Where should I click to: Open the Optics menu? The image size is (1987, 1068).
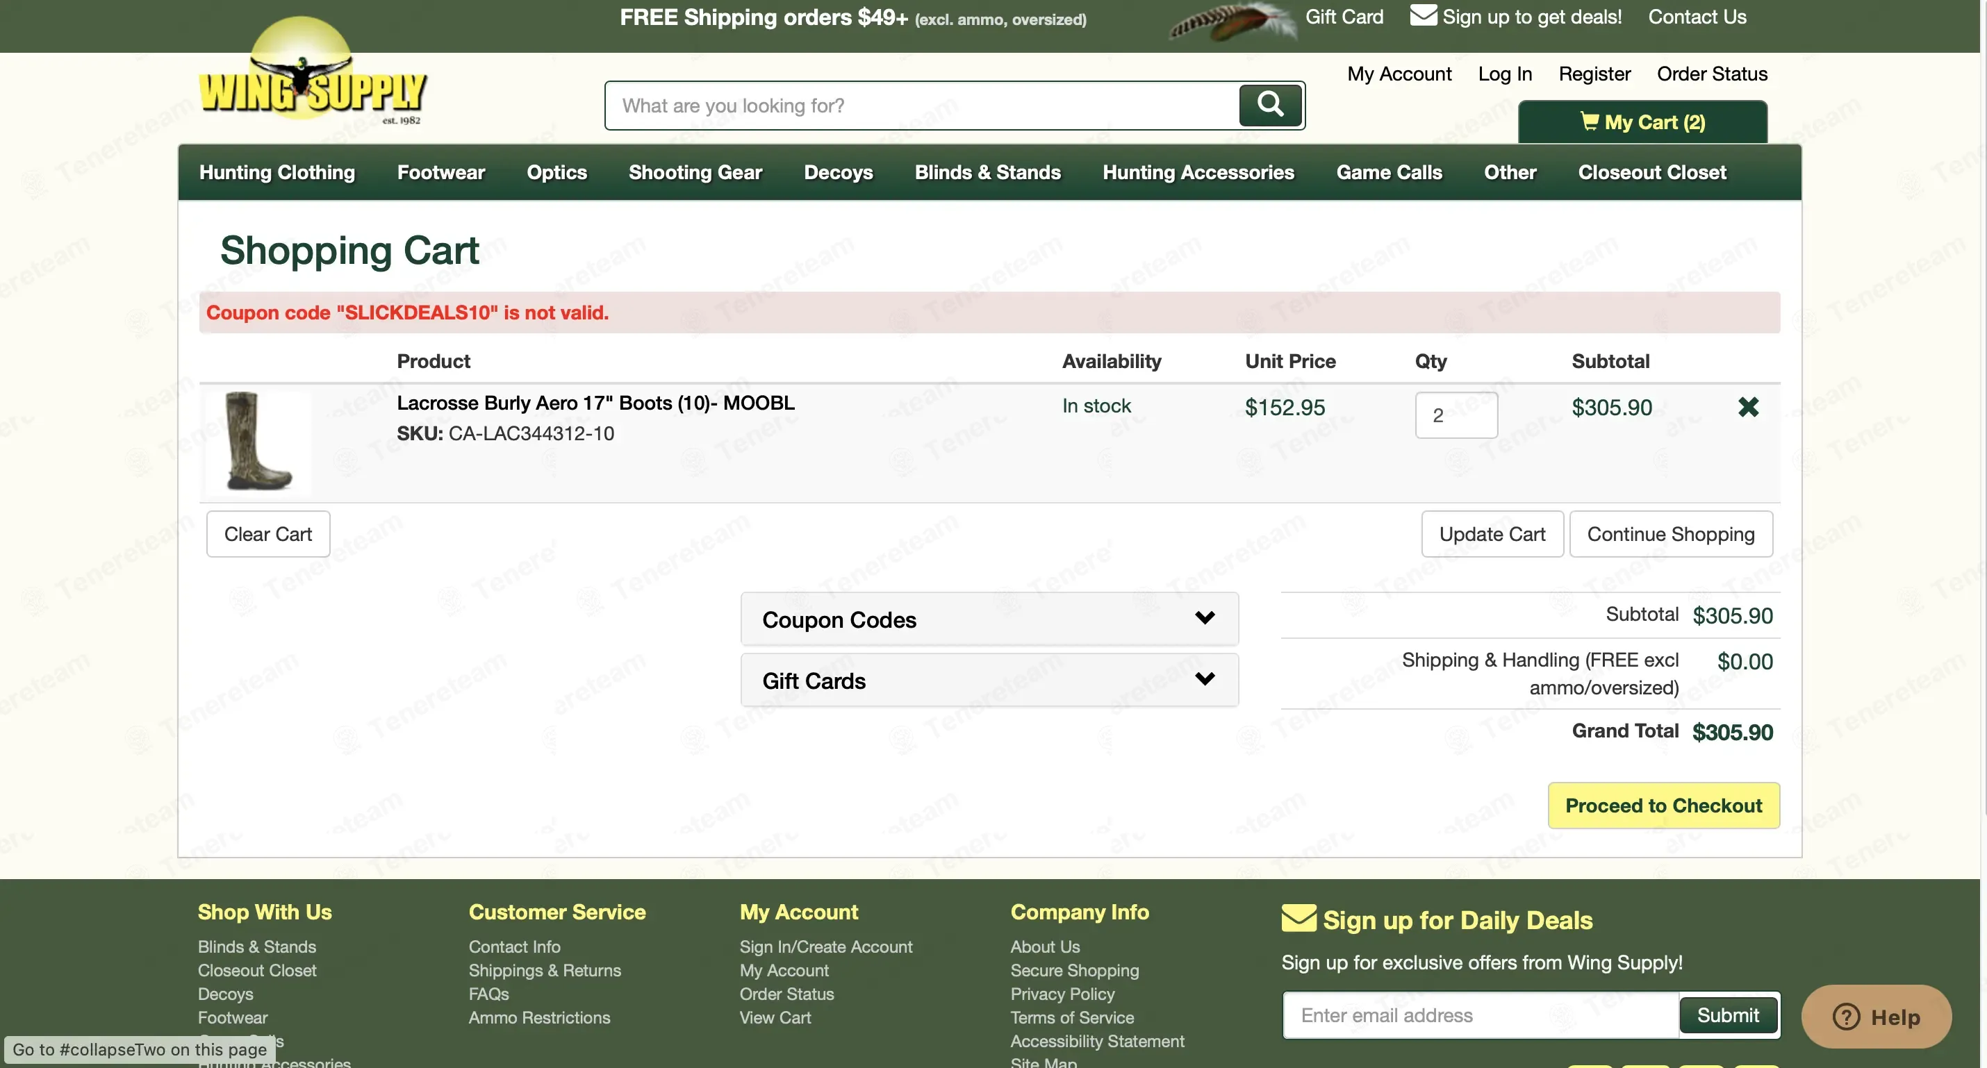click(557, 172)
